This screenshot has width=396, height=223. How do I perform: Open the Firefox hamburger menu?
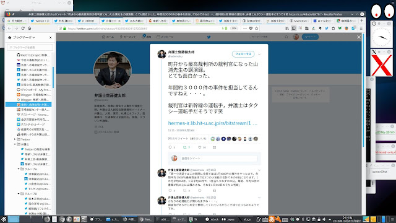click(361, 28)
